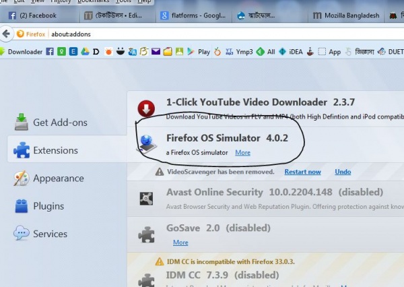404x287 pixels.
Task: Open the Plugins category
Action: (39, 206)
